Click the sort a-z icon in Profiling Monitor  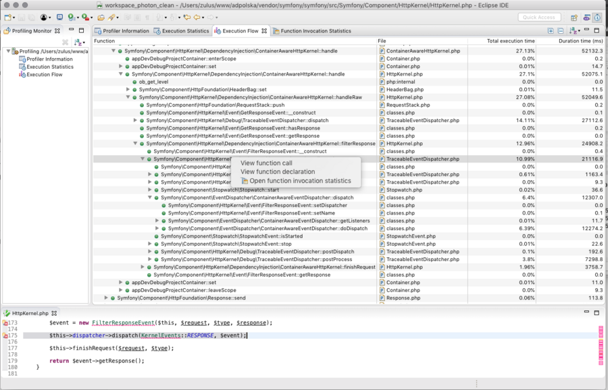pos(78,42)
